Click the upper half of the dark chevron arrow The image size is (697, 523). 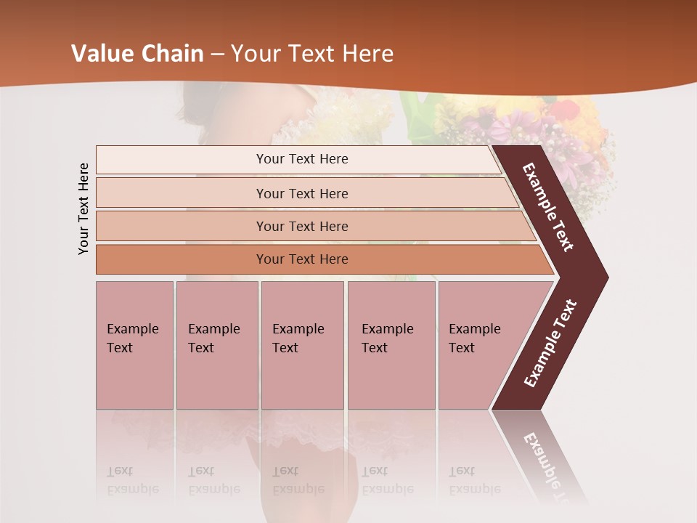(x=550, y=207)
